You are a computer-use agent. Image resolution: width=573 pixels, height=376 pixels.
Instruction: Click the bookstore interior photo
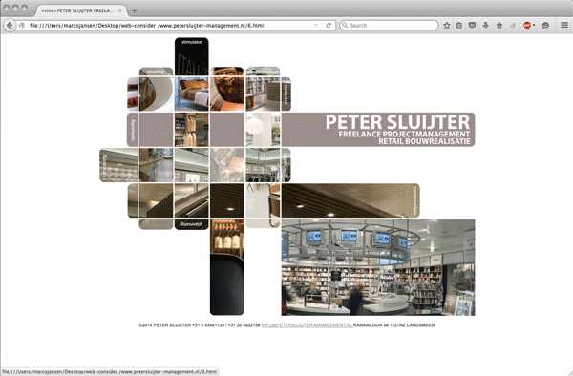(378, 267)
